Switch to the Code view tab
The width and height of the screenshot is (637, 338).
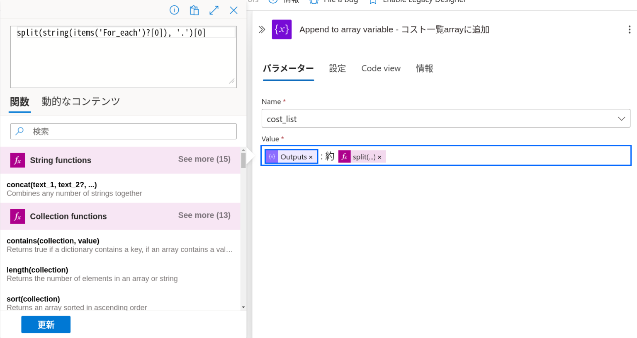pyautogui.click(x=381, y=68)
